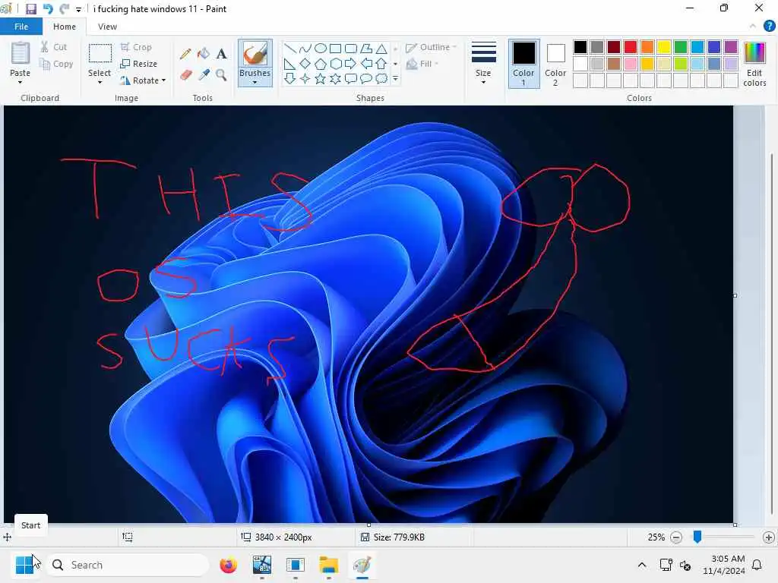Open the Select options dropdown arrow
Image resolution: width=778 pixels, height=583 pixels.
point(100,82)
